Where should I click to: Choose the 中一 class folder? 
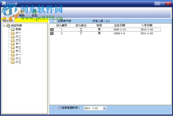coord(18,44)
